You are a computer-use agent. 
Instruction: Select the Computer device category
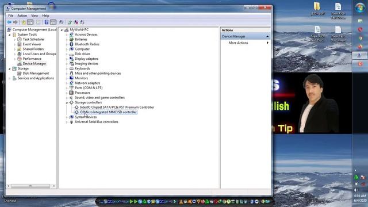(82, 49)
